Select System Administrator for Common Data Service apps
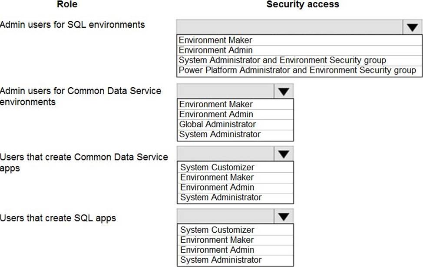 tap(221, 197)
